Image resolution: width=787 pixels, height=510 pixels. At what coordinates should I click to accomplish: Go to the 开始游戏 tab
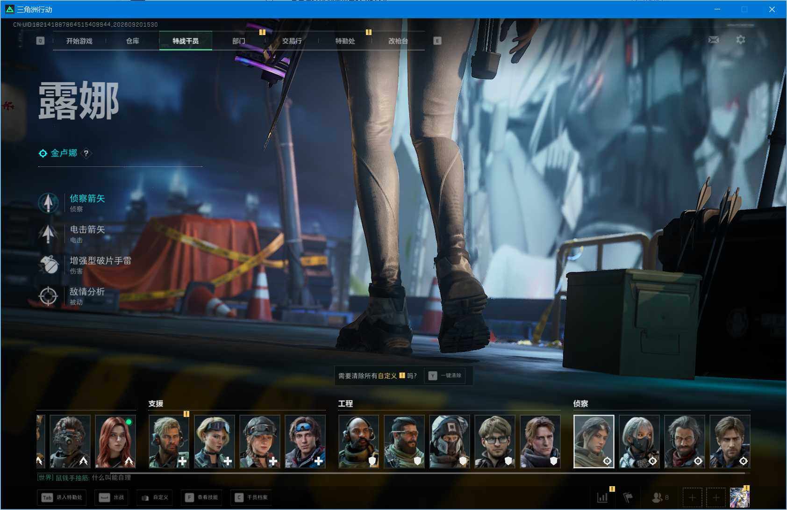79,41
